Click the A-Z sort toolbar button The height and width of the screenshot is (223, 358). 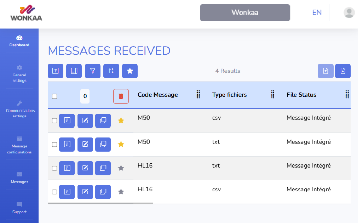[x=111, y=71]
